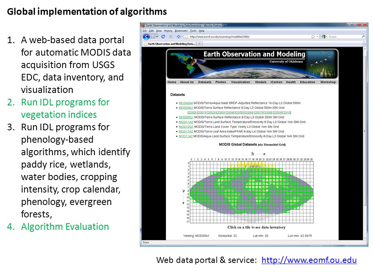Screen dimensions: 373x280
Task: Reload the page with the refresh icon
Action: pyautogui.click(x=163, y=37)
